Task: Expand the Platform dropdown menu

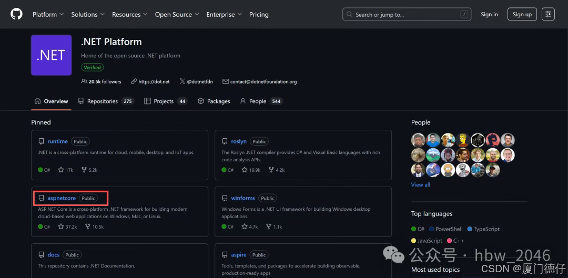Action: coord(48,15)
